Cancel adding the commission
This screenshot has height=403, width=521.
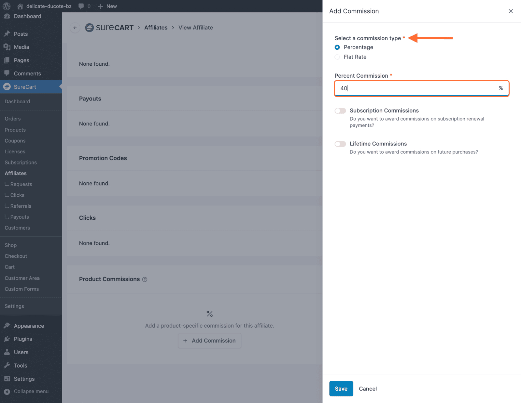click(x=368, y=389)
